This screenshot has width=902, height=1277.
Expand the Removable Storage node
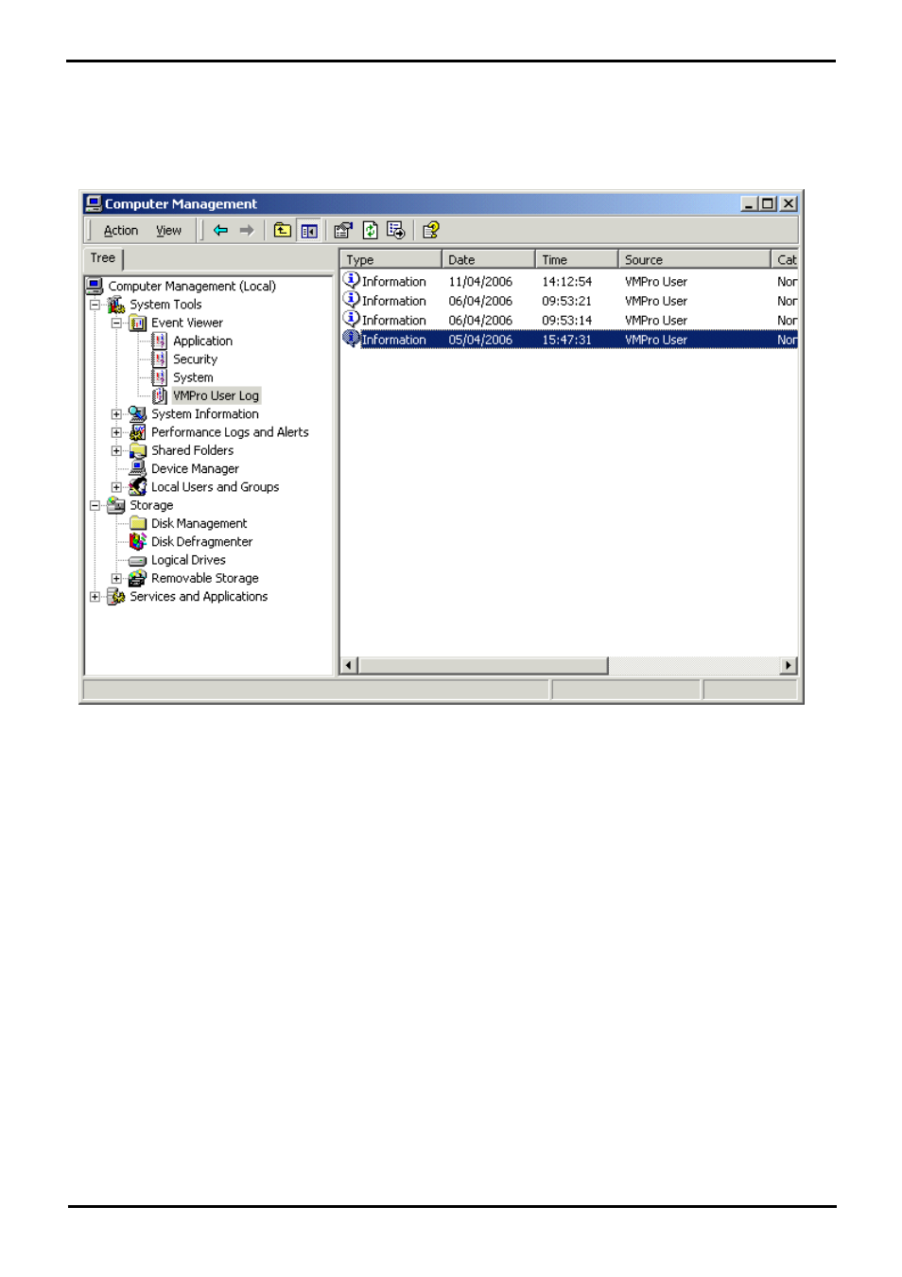point(116,578)
